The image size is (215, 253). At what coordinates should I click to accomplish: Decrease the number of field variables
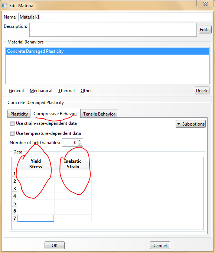pyautogui.click(x=80, y=144)
